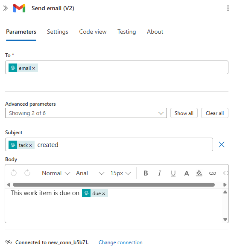The width and height of the screenshot is (231, 248).
Task: Click the 'Connected to new_conn_b5b71.' text
Action: click(52, 242)
